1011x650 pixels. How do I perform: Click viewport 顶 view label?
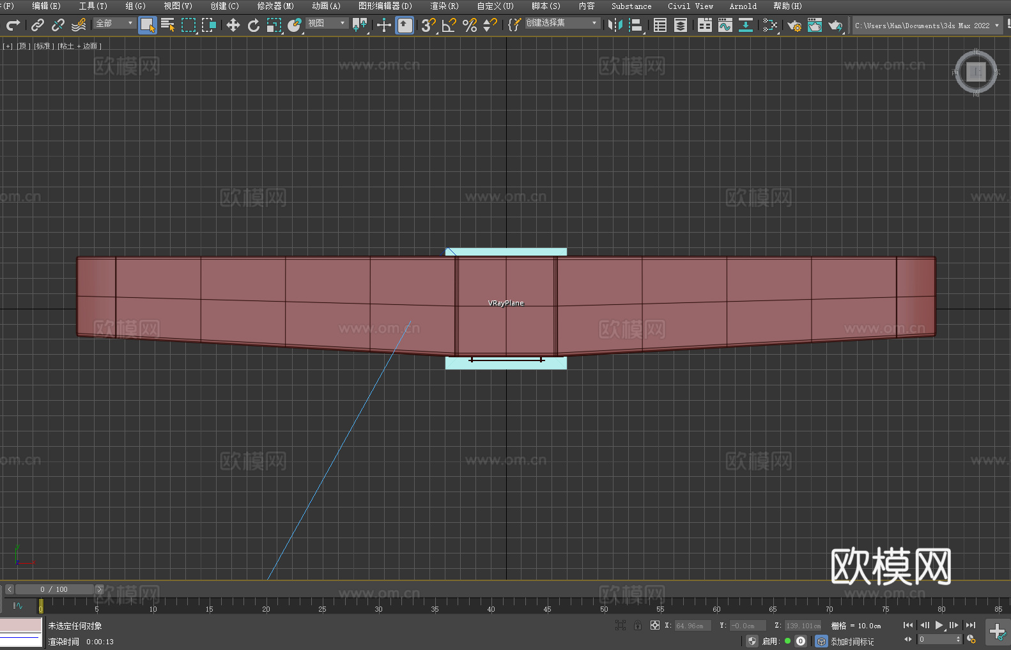coord(24,46)
